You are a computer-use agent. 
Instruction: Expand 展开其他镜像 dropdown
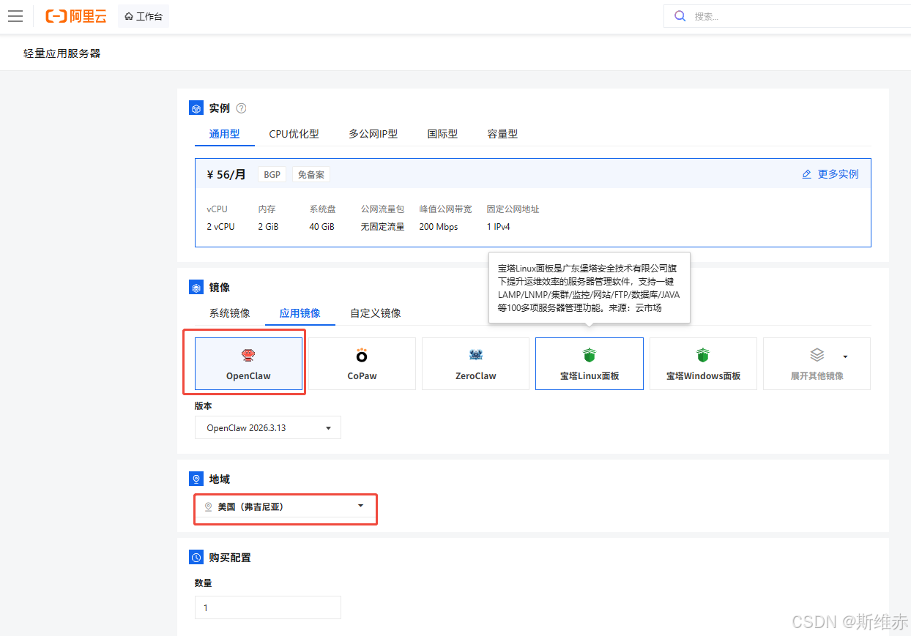[x=817, y=364]
